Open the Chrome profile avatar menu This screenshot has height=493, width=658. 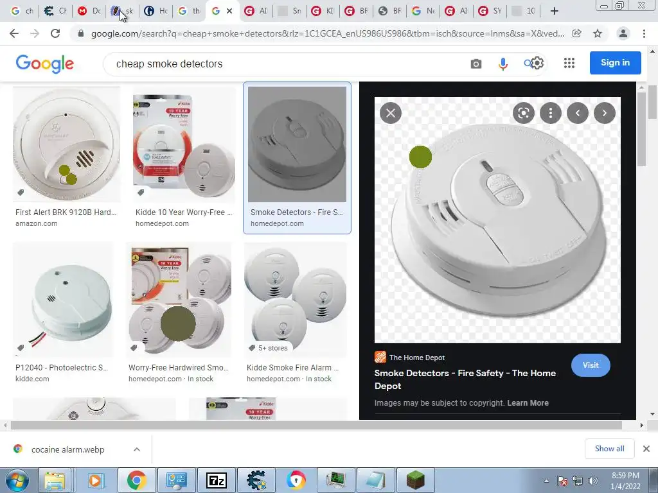pos(623,33)
